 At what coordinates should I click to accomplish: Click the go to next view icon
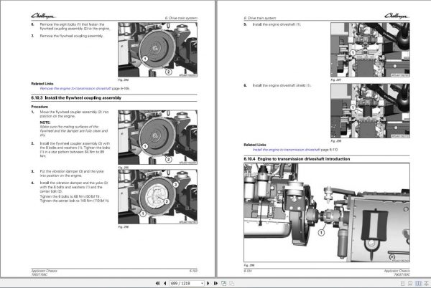coord(232,283)
